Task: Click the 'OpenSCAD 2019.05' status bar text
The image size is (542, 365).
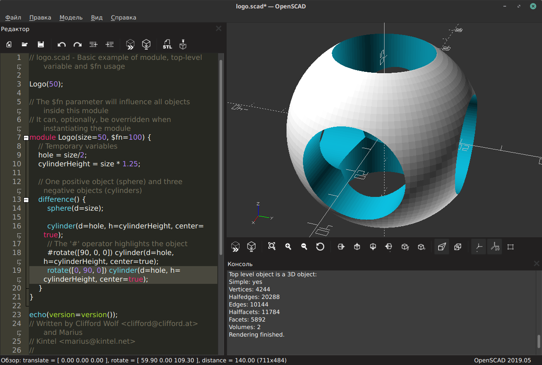Action: point(502,360)
